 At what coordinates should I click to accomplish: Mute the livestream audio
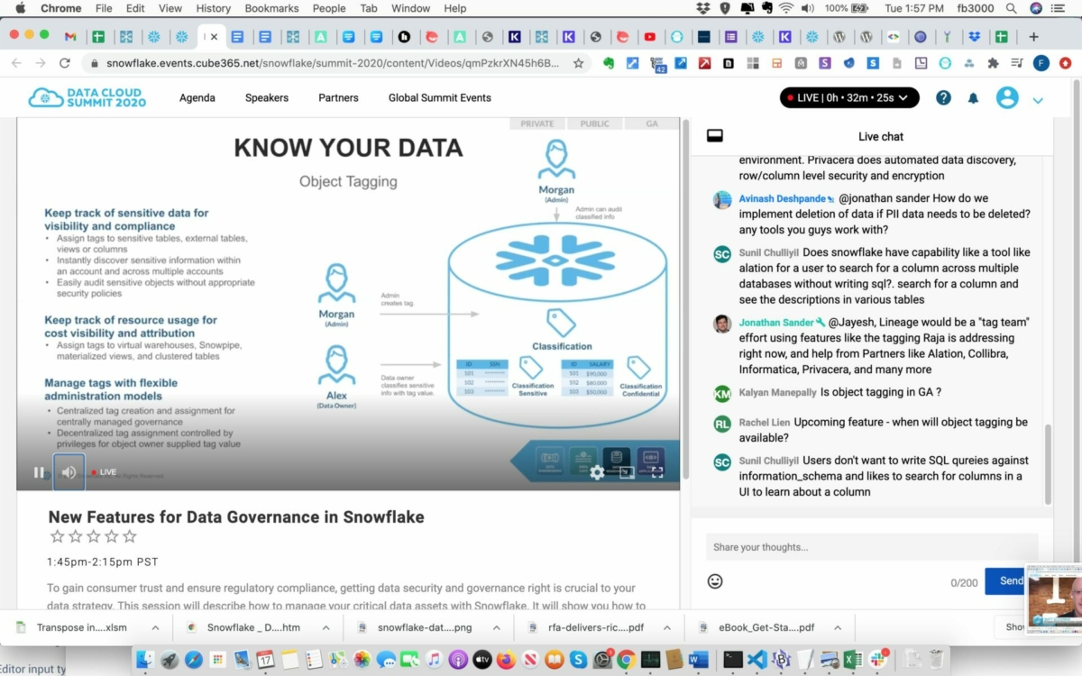[x=69, y=471]
